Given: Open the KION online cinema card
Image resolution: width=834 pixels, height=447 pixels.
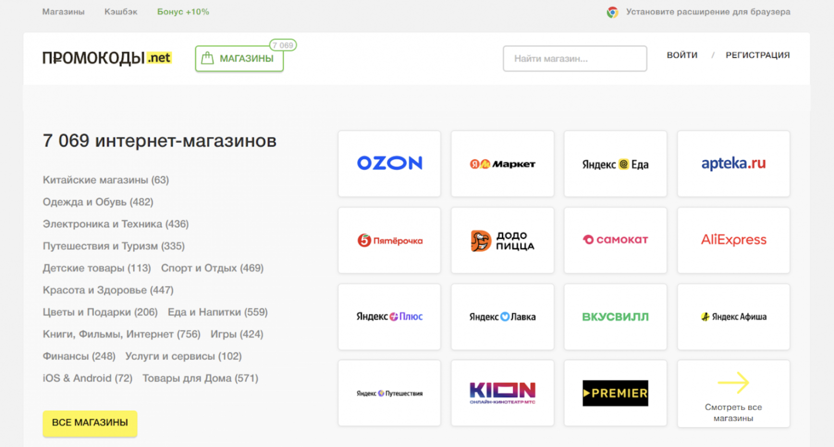Looking at the screenshot, I should click(502, 393).
